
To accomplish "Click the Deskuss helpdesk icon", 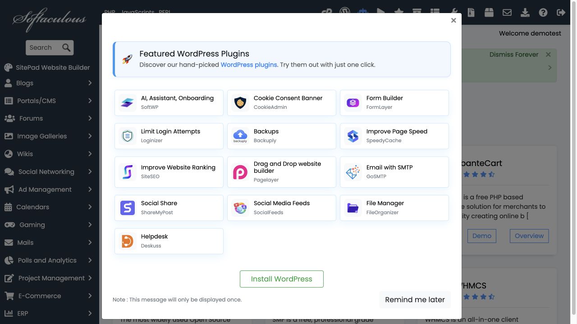I will pos(128,241).
